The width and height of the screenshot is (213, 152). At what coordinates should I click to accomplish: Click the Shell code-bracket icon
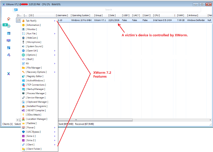pyautogui.click(x=23, y=59)
